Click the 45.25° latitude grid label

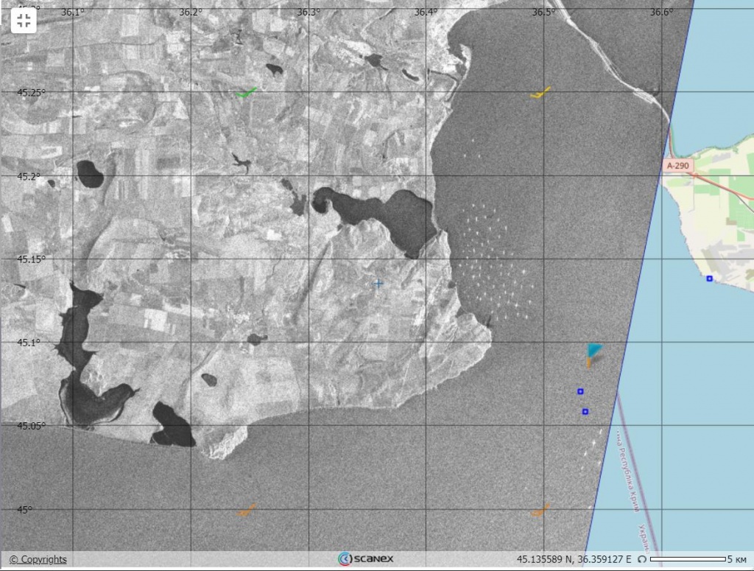click(31, 92)
